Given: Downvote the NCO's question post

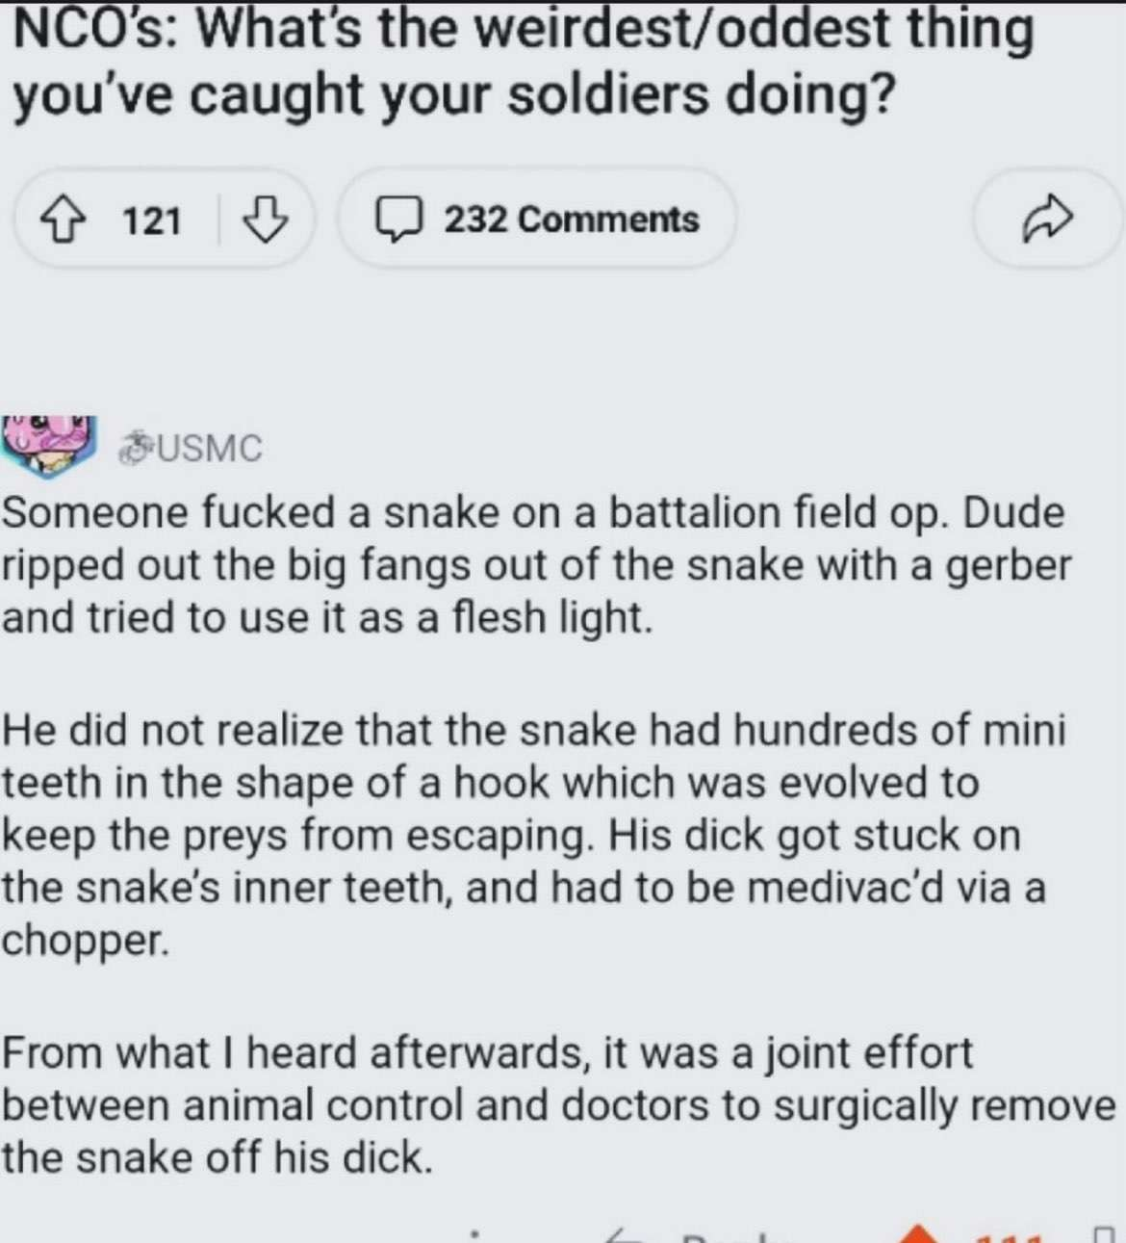Looking at the screenshot, I should 264,220.
